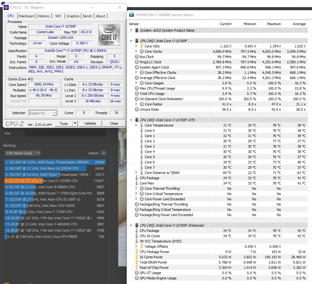This screenshot has width=312, height=284.
Task: Click the Validate button
Action: tap(90, 123)
